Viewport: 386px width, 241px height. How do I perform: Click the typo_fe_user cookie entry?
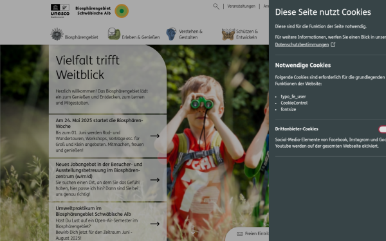293,96
